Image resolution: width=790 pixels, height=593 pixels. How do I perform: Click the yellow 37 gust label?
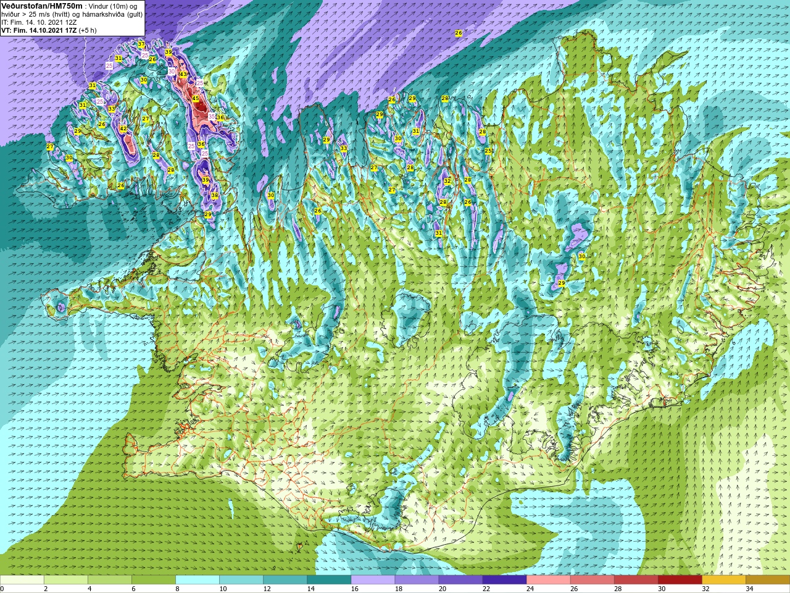point(141,44)
